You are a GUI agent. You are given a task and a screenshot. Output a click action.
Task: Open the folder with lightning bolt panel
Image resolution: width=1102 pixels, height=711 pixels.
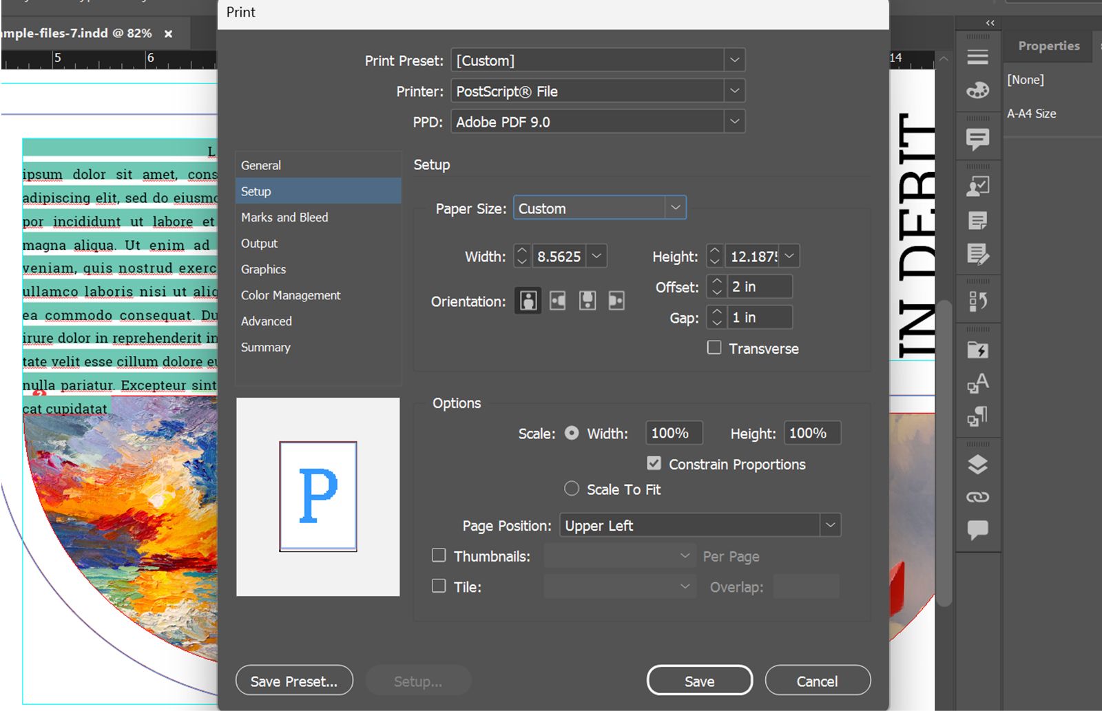[977, 350]
